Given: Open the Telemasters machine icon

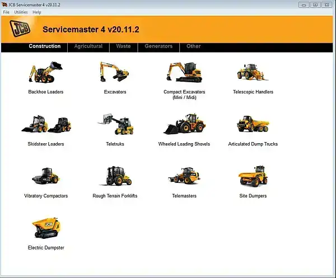Looking at the screenshot, I should (184, 176).
